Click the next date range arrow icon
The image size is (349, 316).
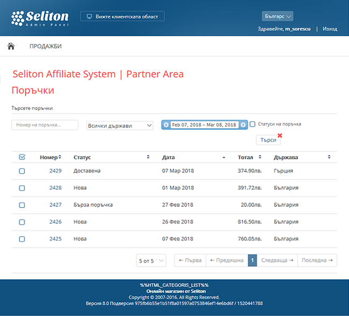click(x=243, y=125)
